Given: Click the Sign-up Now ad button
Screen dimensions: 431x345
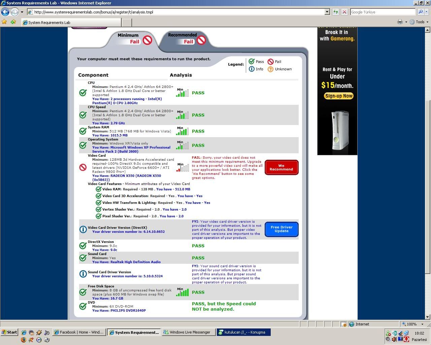Looking at the screenshot, I should [x=339, y=96].
